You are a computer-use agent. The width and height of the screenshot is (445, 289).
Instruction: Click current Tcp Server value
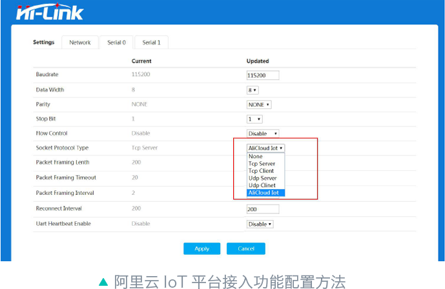[x=145, y=148]
